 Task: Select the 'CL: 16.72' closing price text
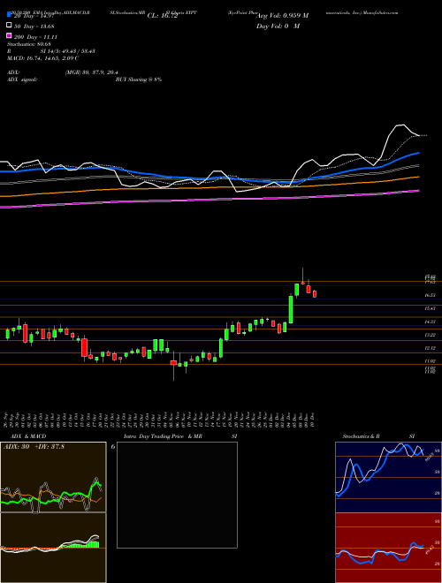(x=163, y=16)
